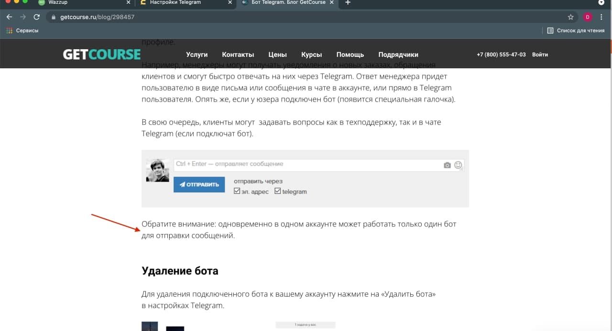Open the Контакты menu item
The width and height of the screenshot is (612, 331).
coord(238,54)
